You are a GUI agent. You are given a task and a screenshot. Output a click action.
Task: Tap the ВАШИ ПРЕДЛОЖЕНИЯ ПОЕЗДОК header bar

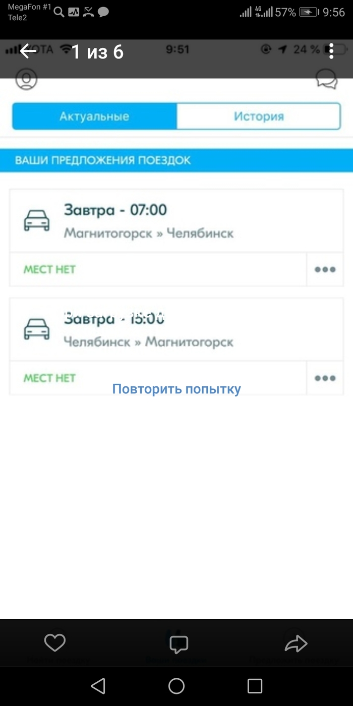click(177, 160)
